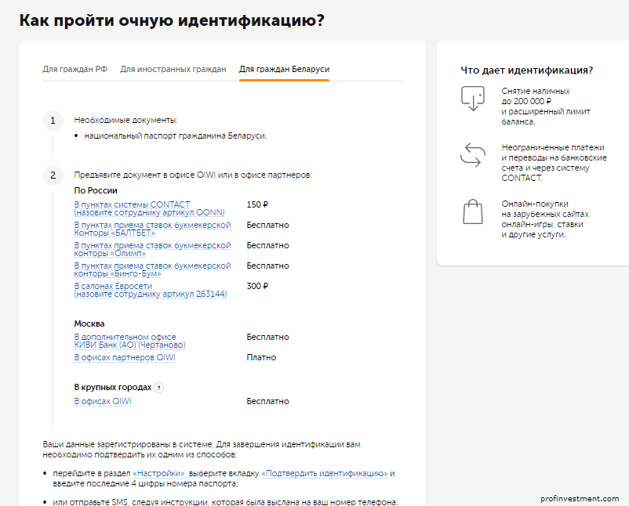Click the национальный паспорт гражданина Беларуси item
This screenshot has height=506, width=629.
click(x=176, y=136)
